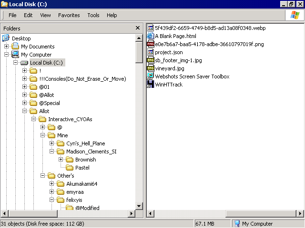This screenshot has width=305, height=228.
Task: Click the Local Disk title bar folder icon
Action: [4, 4]
